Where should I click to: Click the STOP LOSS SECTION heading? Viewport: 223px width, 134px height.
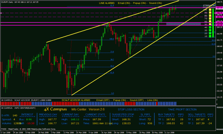tap(131, 109)
